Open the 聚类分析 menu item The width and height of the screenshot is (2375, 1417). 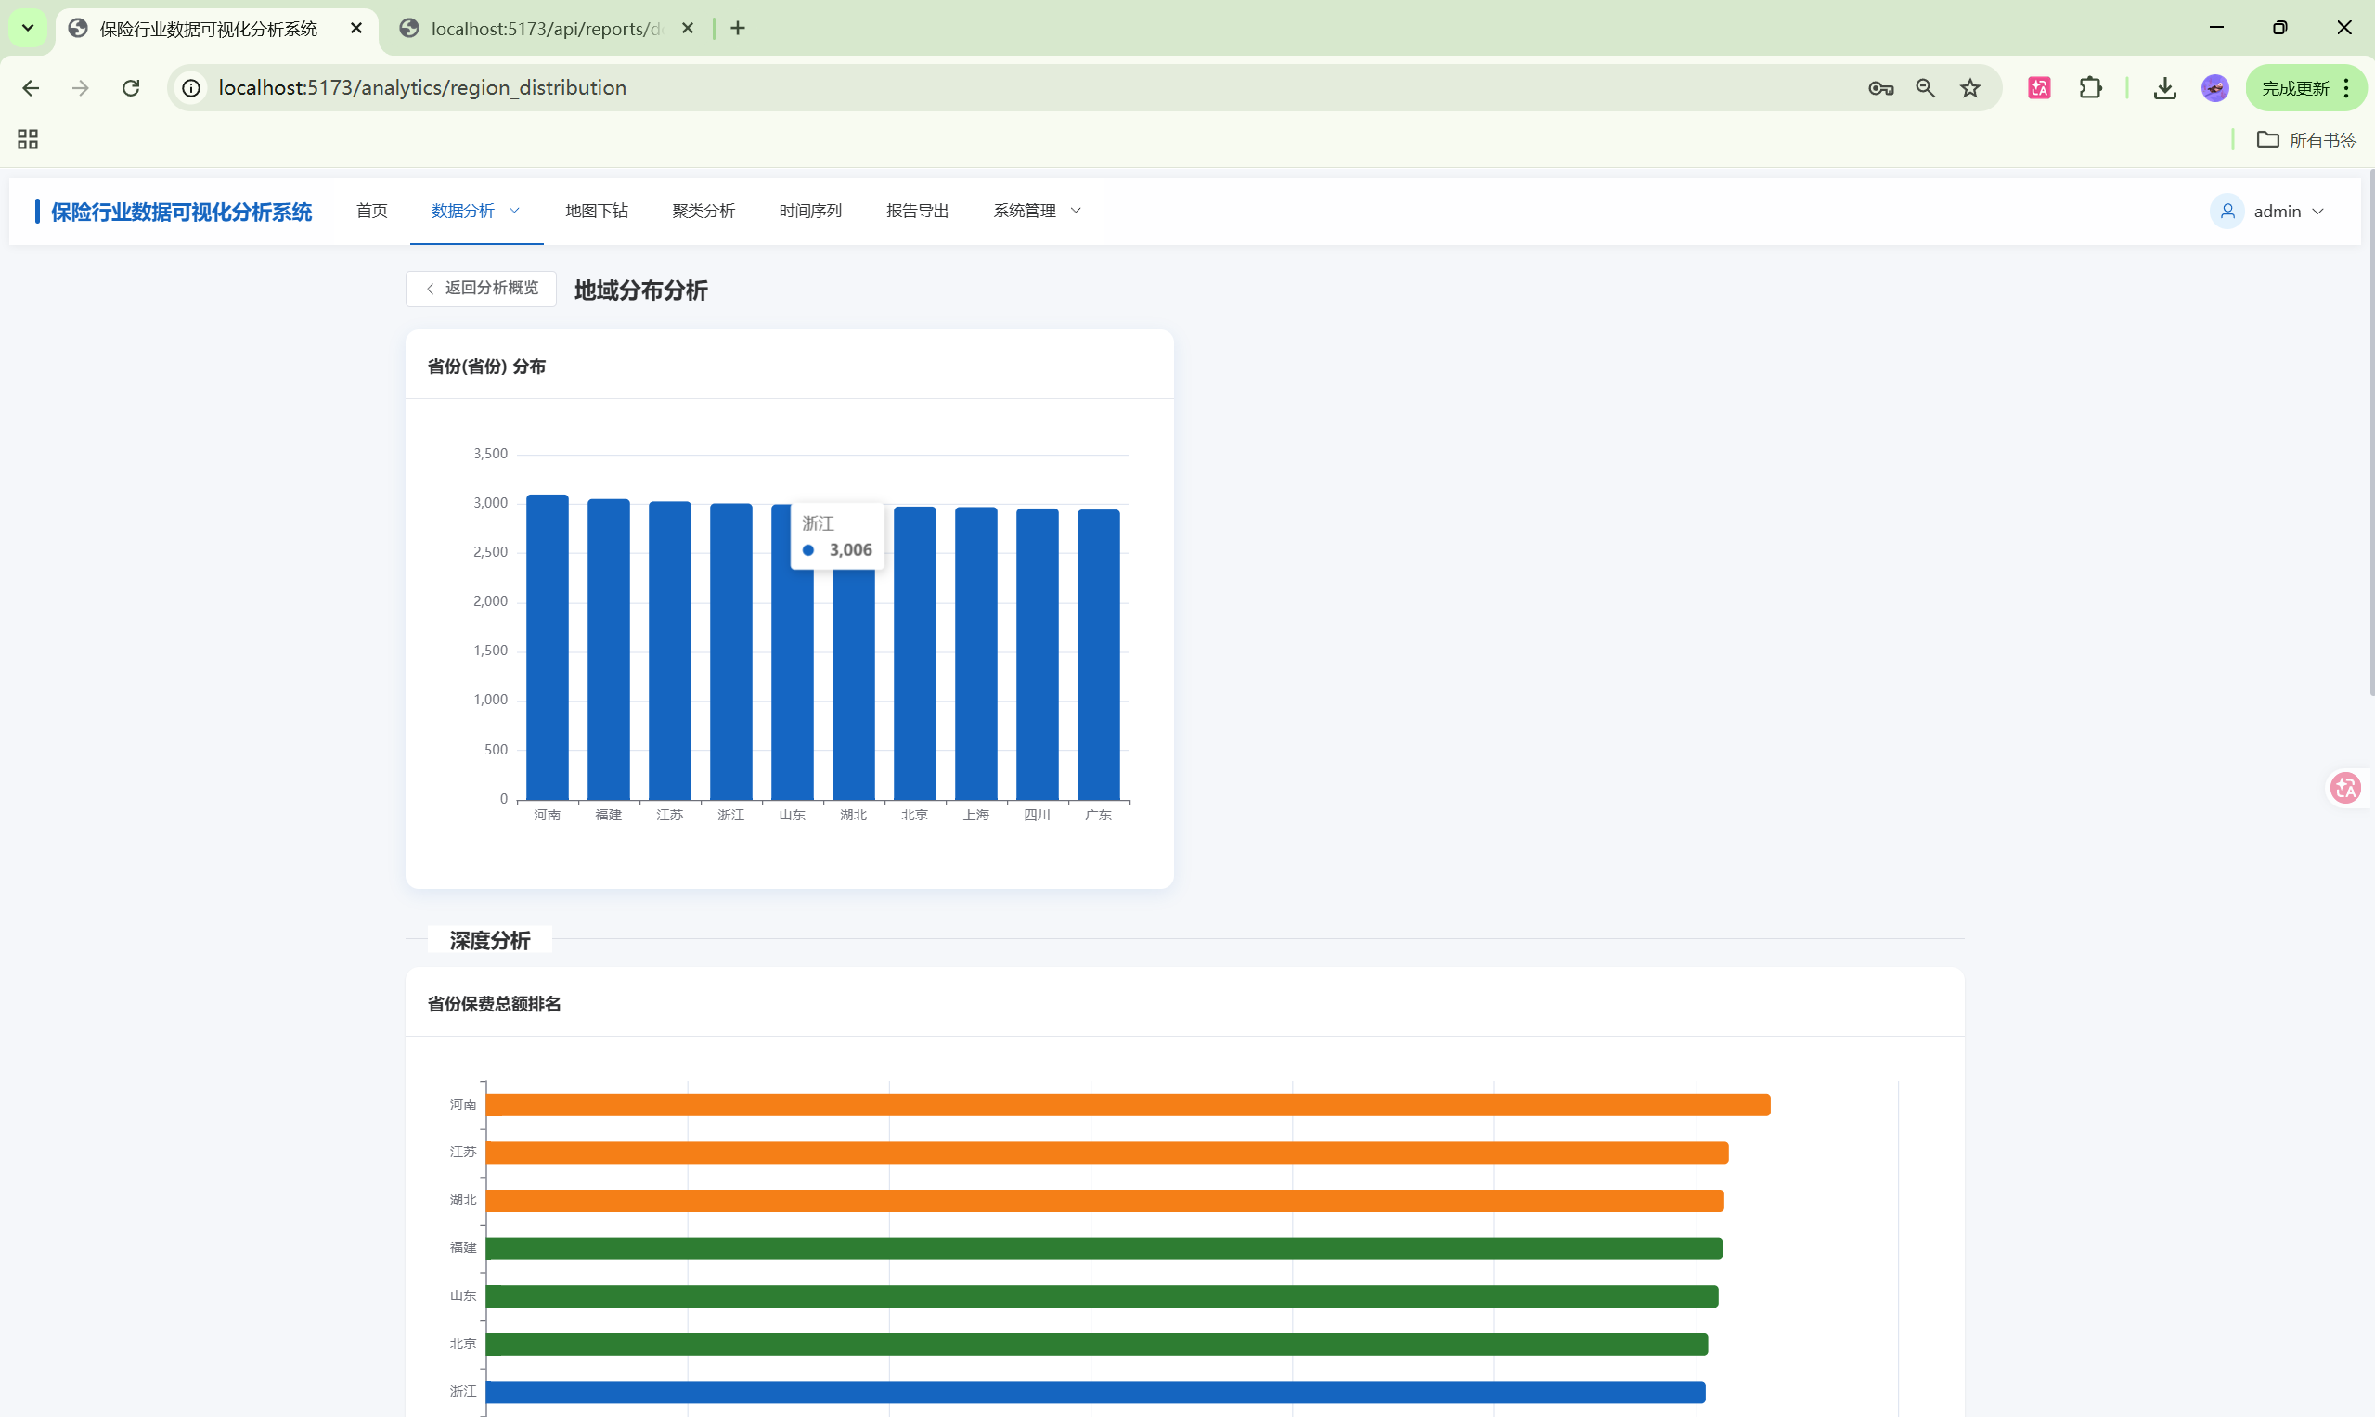pos(703,211)
